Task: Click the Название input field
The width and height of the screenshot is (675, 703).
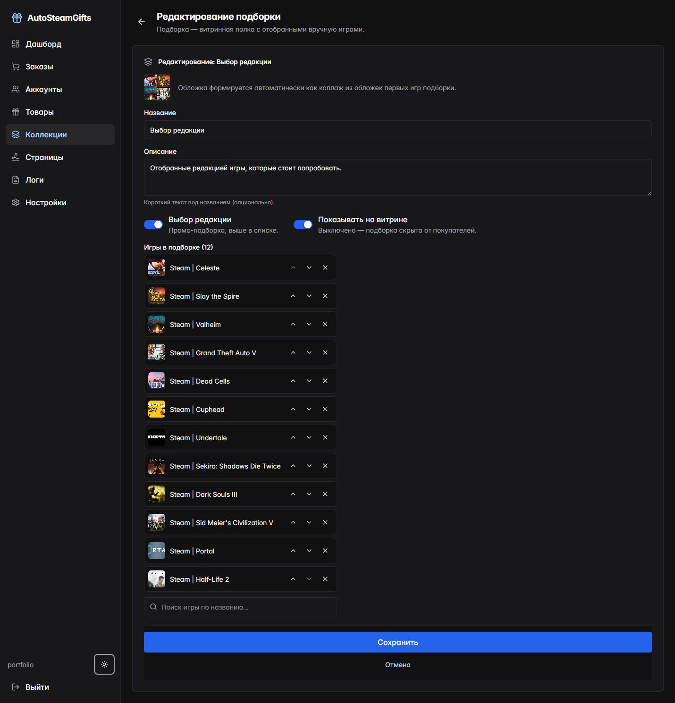Action: coord(398,130)
